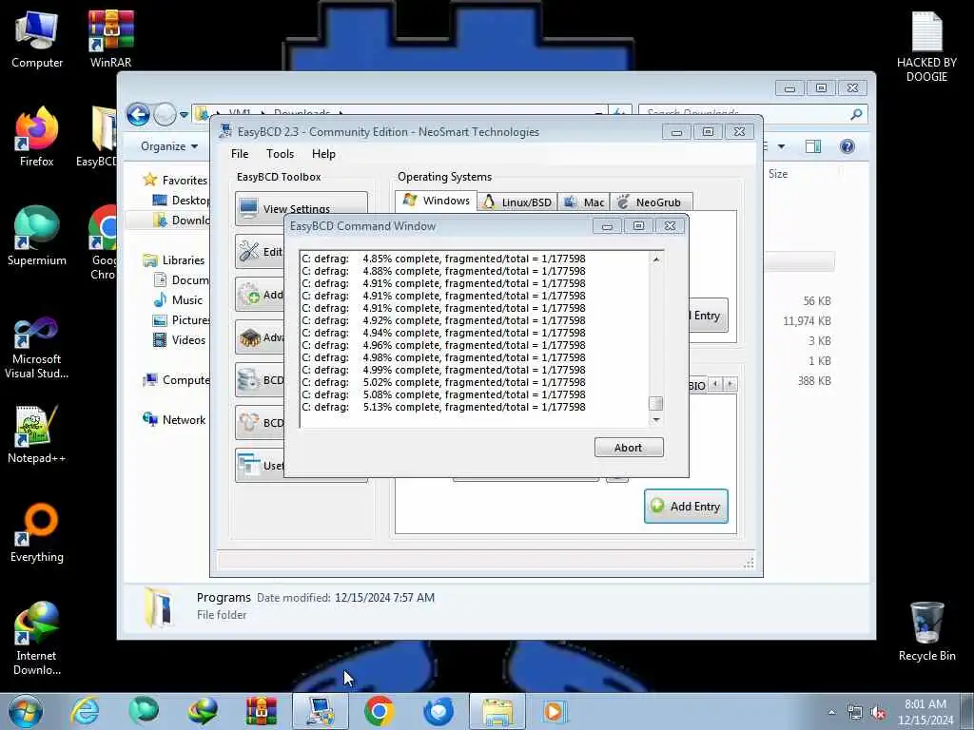Open the Organize dropdown in Explorer
Viewport: 974px width, 730px height.
169,146
